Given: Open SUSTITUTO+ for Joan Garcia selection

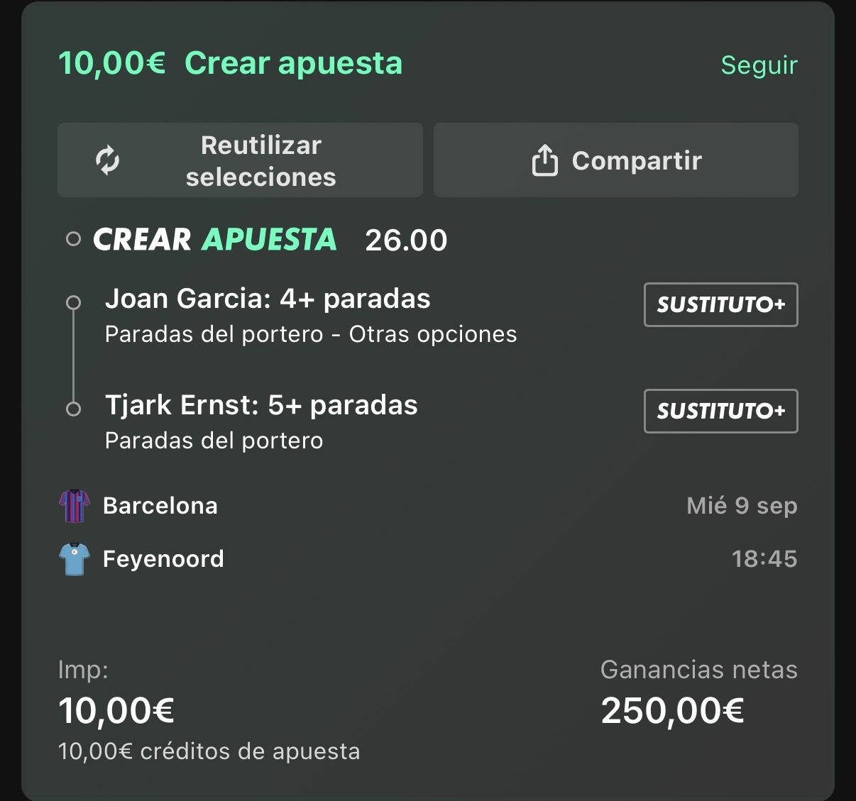Looking at the screenshot, I should pos(721,305).
